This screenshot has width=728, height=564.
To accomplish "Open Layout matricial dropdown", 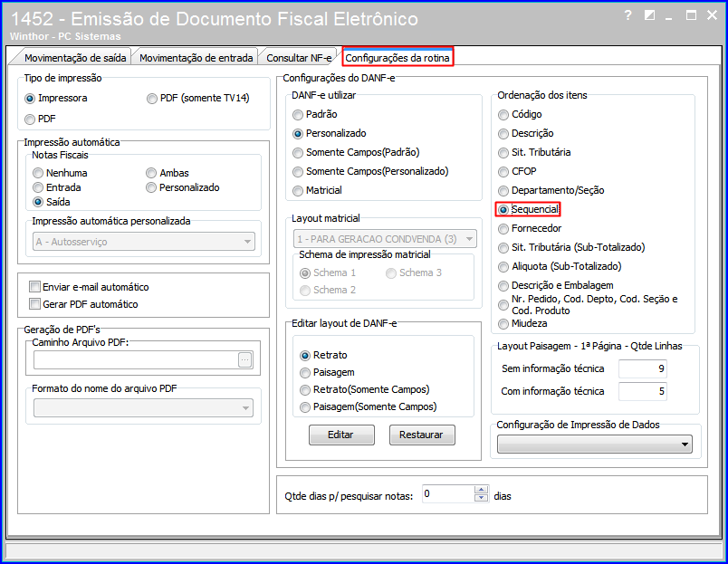I will tap(385, 239).
